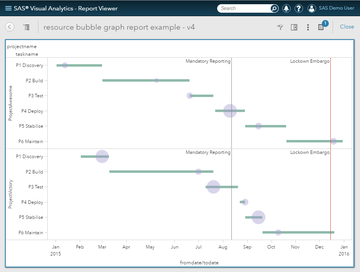Open the three-dot more options menu
The image size is (360, 272).
click(x=308, y=27)
